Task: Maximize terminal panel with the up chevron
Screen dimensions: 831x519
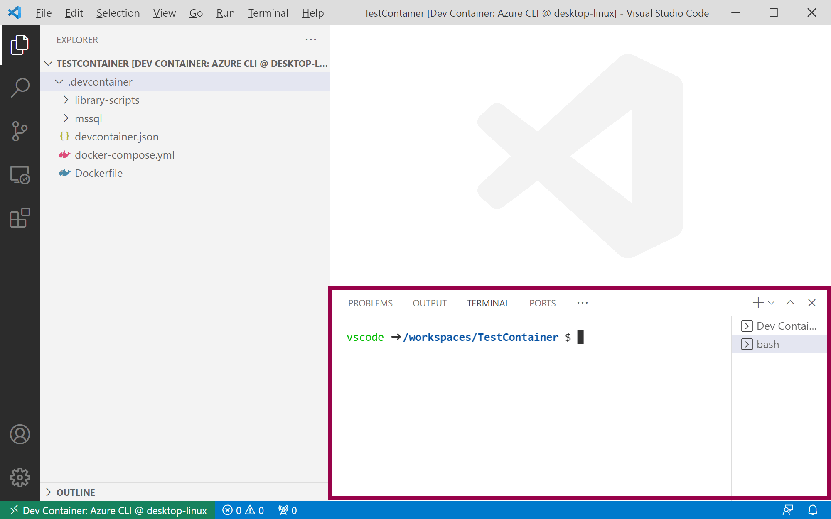Action: 790,303
